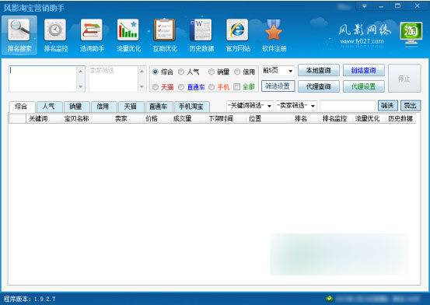430x305 pixels.
Task: Open the 历史数据 document icon
Action: click(201, 30)
